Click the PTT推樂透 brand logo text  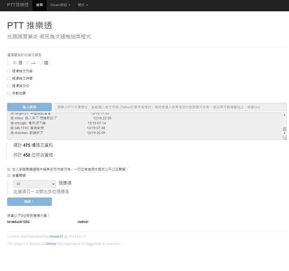pos(18,5)
